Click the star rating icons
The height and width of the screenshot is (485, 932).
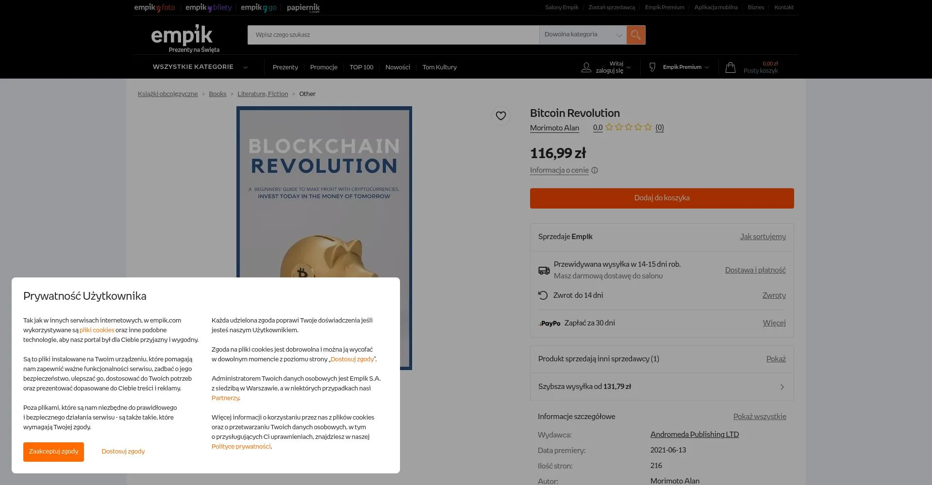[628, 127]
